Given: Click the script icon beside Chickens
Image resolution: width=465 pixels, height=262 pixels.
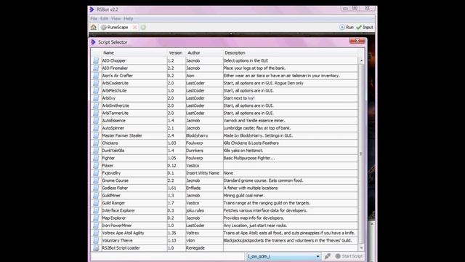Looking at the screenshot, I should point(96,143).
